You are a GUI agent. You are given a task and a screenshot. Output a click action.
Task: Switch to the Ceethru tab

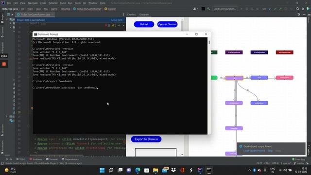(x=131, y=15)
